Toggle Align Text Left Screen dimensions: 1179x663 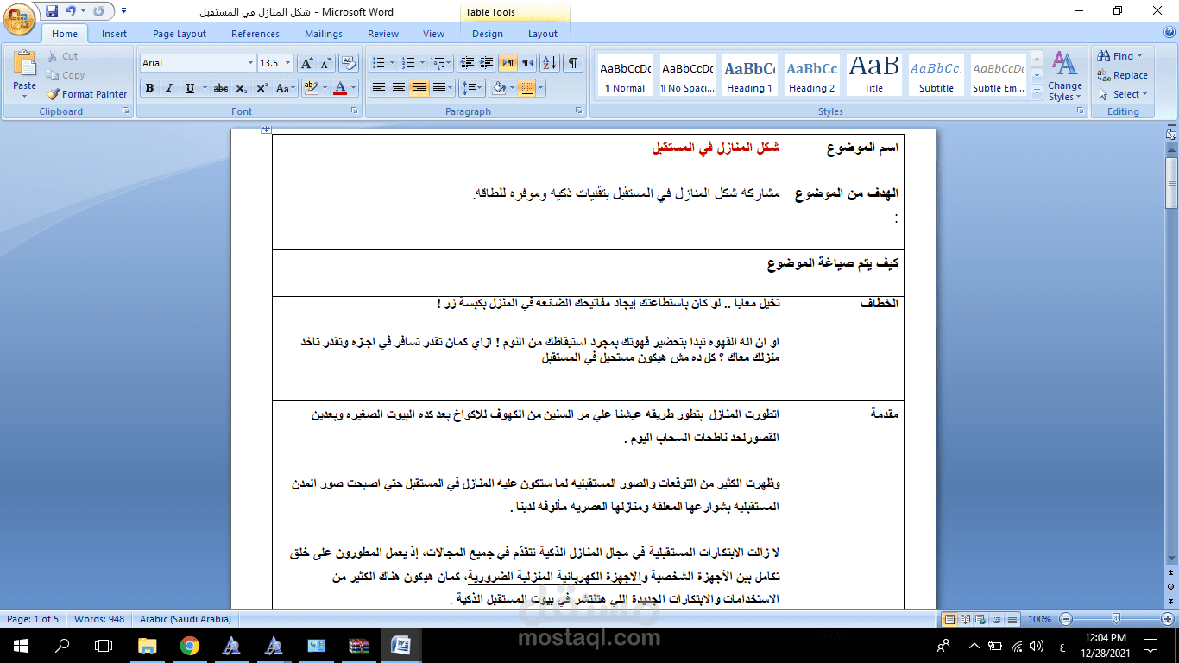[x=378, y=88]
